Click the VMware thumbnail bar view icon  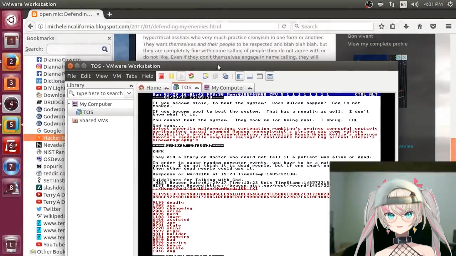pos(249,76)
